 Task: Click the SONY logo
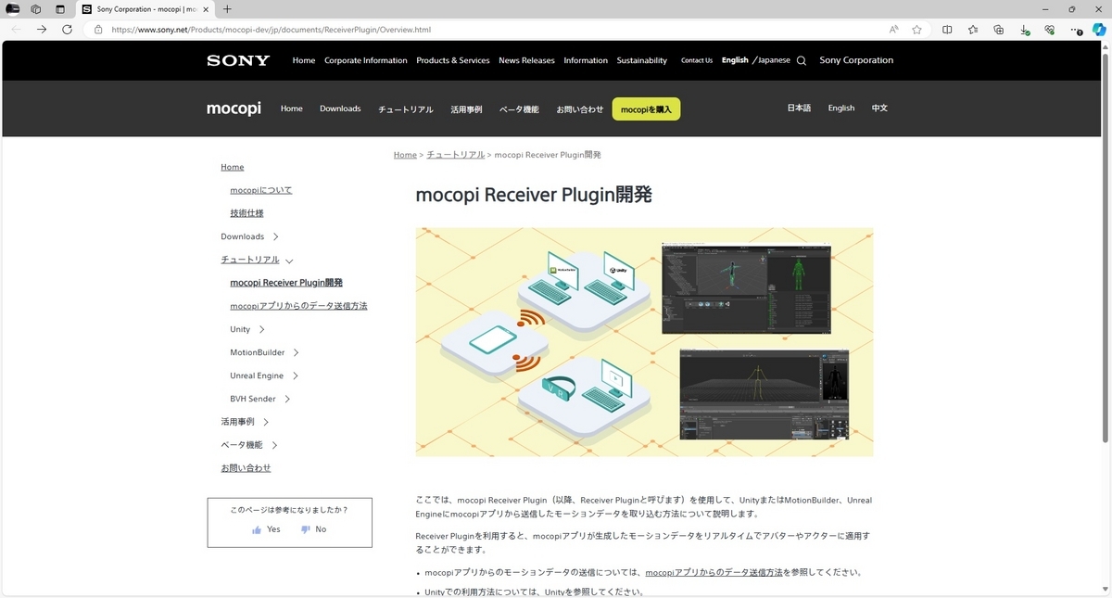tap(238, 60)
